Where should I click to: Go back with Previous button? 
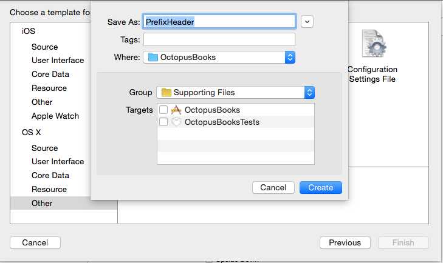click(345, 243)
